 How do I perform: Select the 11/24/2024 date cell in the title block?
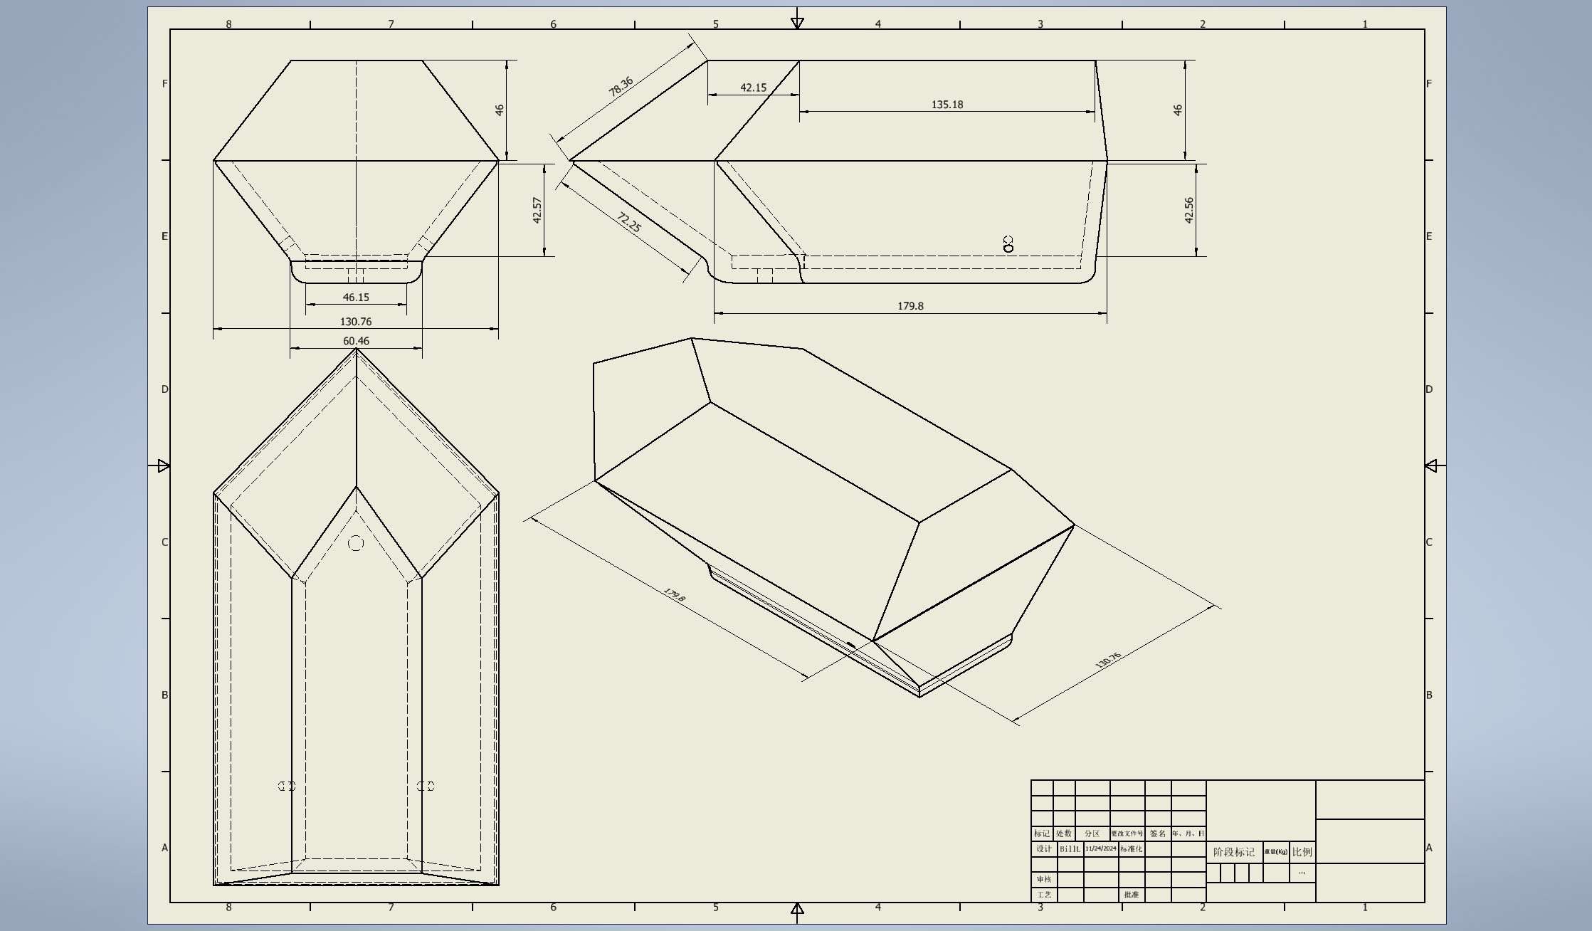pos(1101,848)
